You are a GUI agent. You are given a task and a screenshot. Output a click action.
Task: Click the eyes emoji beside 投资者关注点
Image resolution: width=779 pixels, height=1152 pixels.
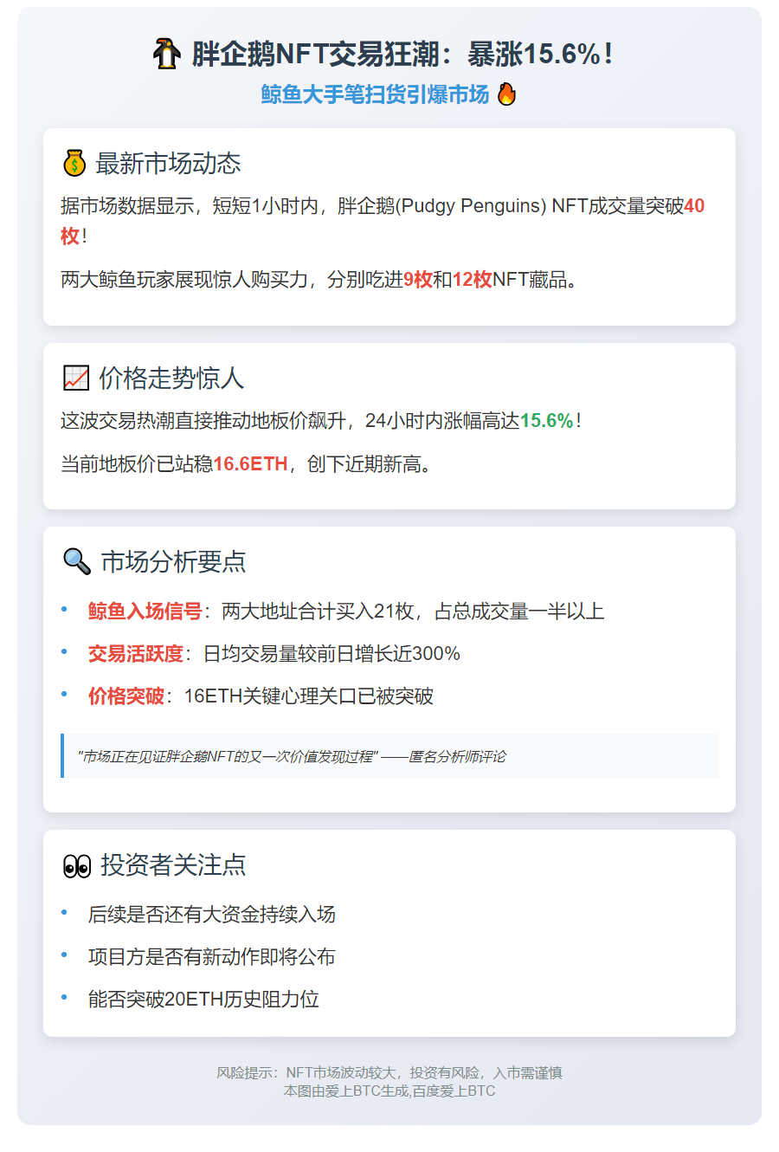(x=77, y=865)
